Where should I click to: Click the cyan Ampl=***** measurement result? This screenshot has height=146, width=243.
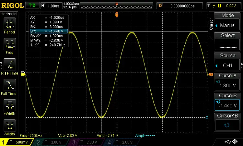point(145,136)
